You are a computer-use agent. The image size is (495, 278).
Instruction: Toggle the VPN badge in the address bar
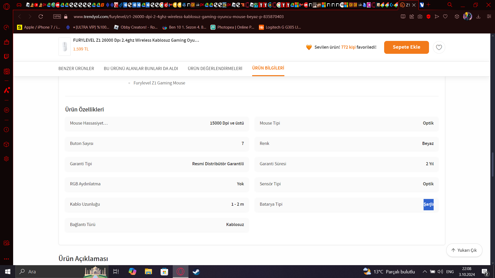click(x=57, y=16)
